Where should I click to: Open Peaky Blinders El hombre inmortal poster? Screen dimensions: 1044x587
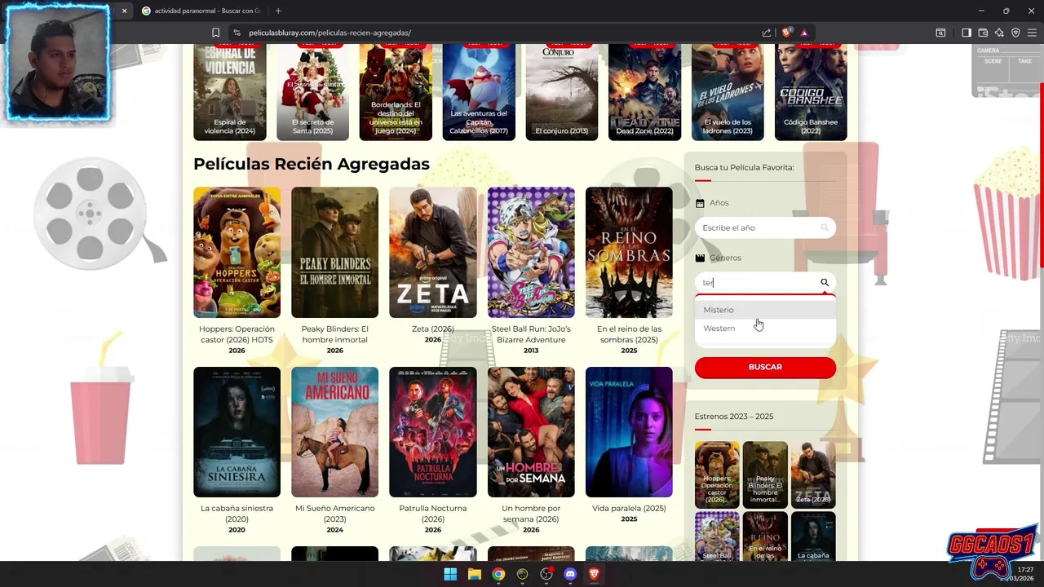point(334,252)
